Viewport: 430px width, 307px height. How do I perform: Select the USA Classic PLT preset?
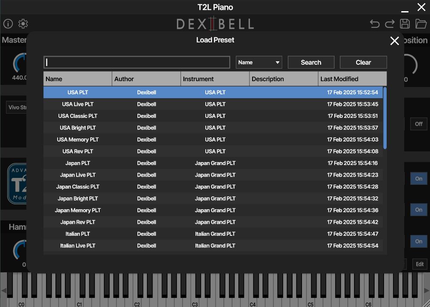pos(213,116)
